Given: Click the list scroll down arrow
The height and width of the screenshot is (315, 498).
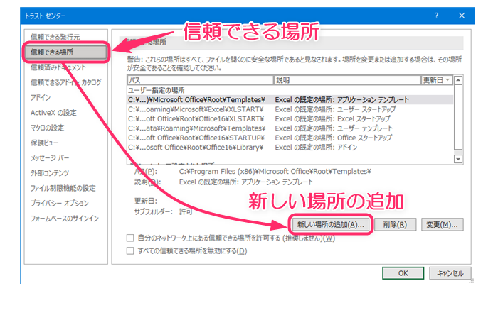Looking at the screenshot, I should click(x=458, y=160).
